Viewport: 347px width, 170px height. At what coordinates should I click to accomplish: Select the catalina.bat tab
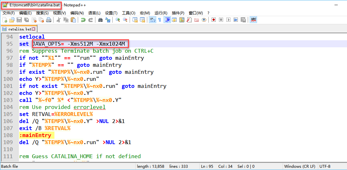[x=19, y=29]
